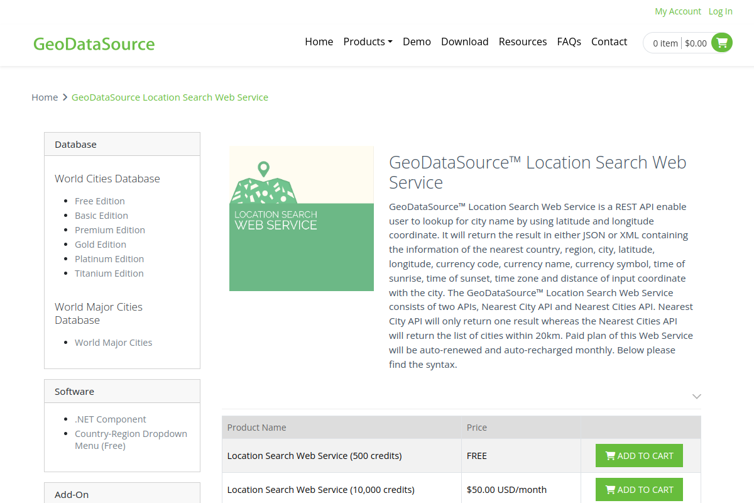This screenshot has width=754, height=503.
Task: Select the Add-On panel header
Action: click(122, 494)
